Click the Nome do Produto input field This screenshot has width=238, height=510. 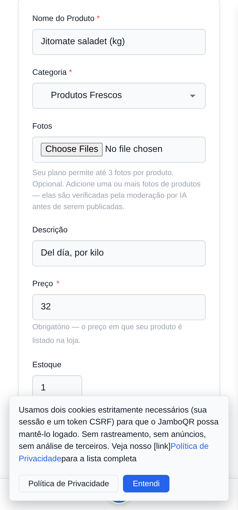click(119, 42)
